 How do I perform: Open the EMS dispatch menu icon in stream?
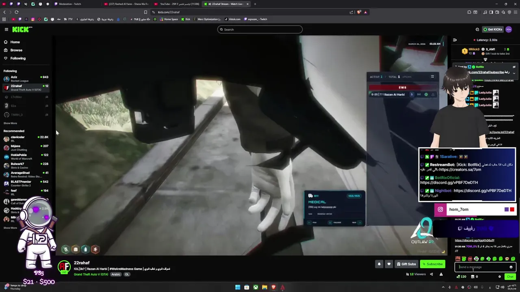pos(432,77)
